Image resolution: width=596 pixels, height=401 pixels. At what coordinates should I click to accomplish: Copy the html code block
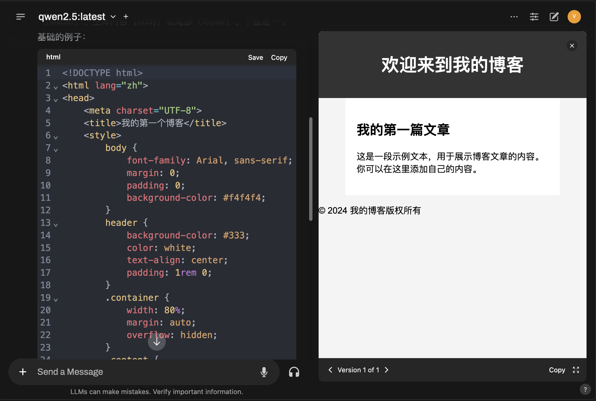coord(279,58)
